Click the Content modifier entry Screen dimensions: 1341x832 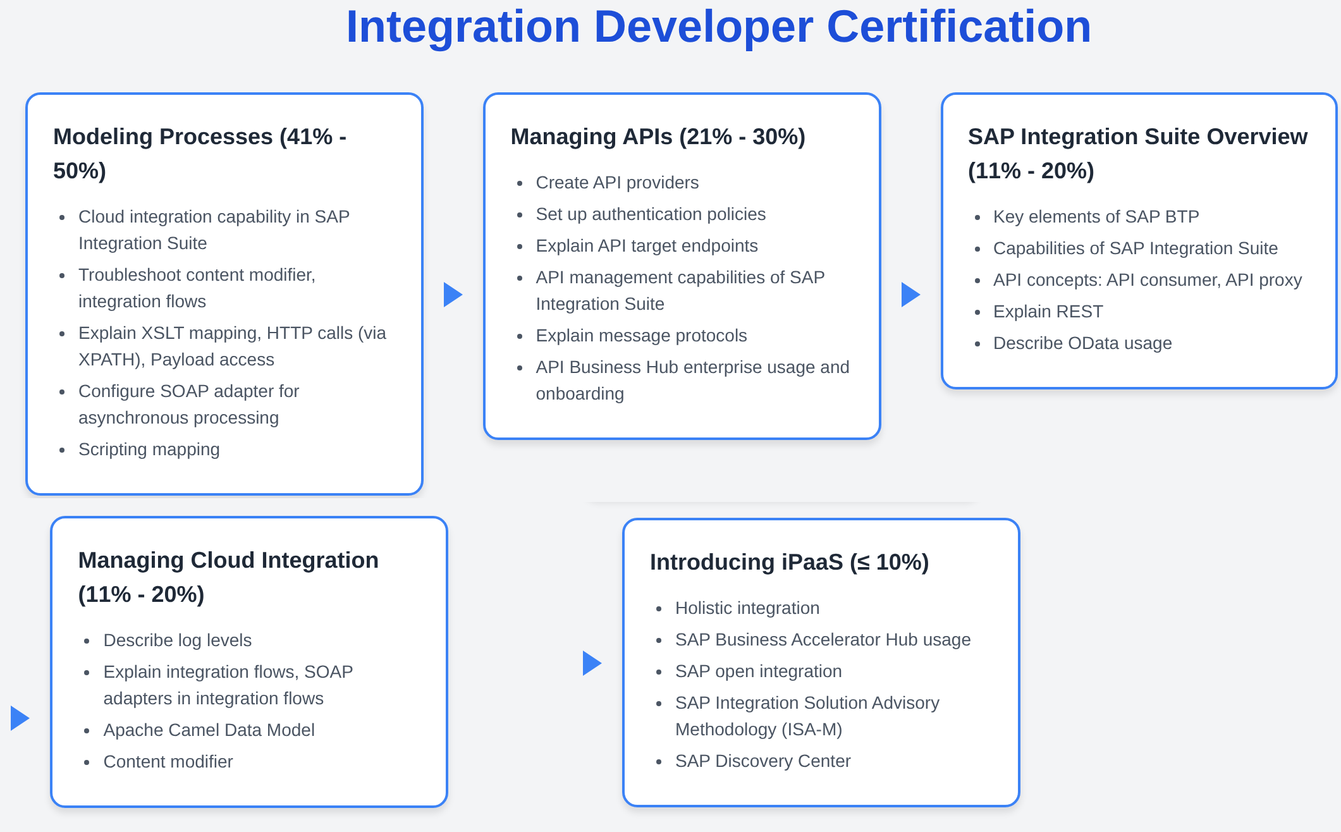[168, 762]
